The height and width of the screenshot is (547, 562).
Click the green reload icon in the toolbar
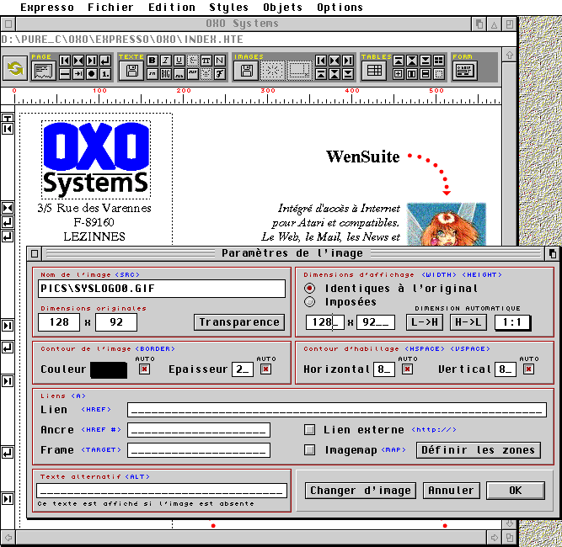(x=14, y=69)
